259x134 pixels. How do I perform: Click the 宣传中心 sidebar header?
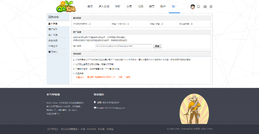tap(54, 17)
